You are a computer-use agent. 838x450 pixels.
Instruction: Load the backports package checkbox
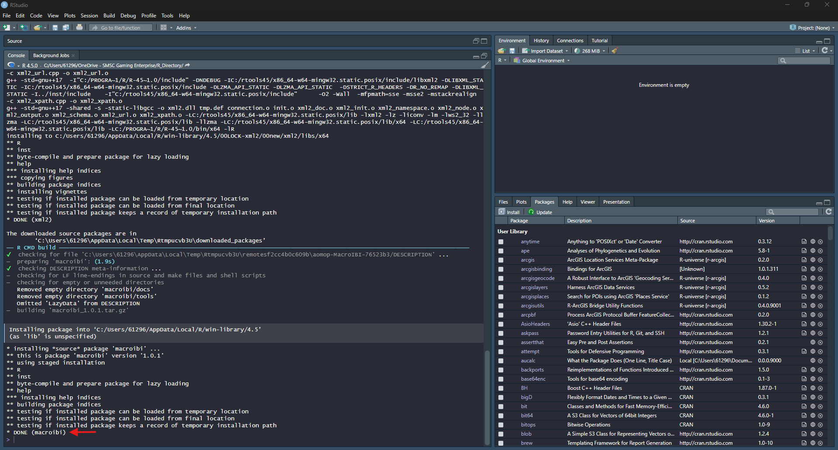tap(501, 370)
